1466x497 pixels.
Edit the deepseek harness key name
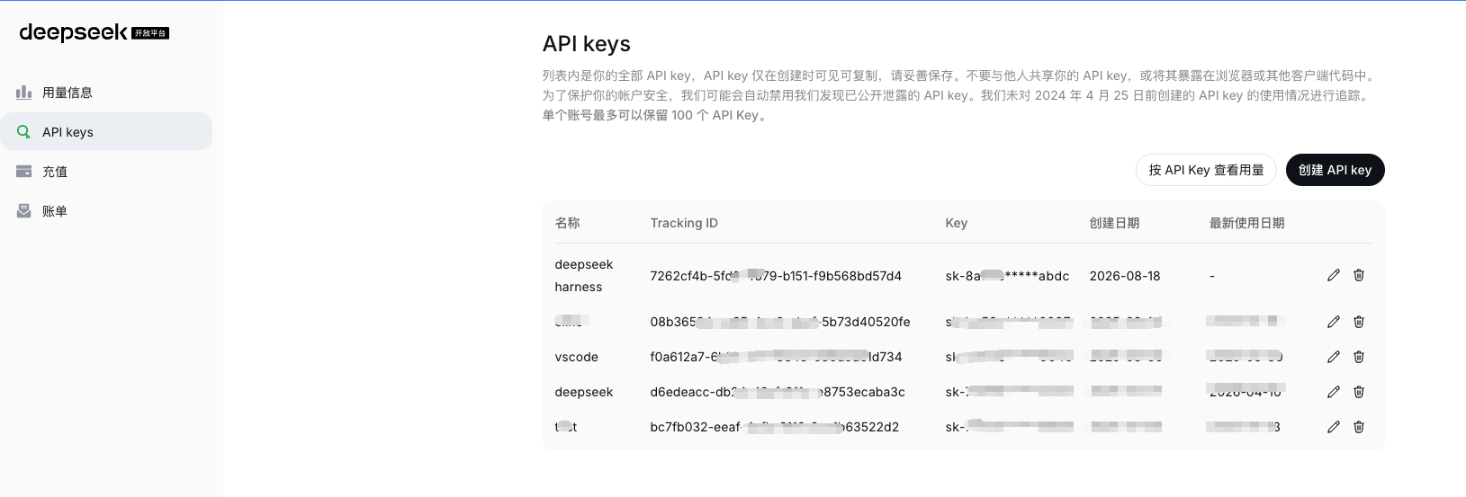[1334, 275]
